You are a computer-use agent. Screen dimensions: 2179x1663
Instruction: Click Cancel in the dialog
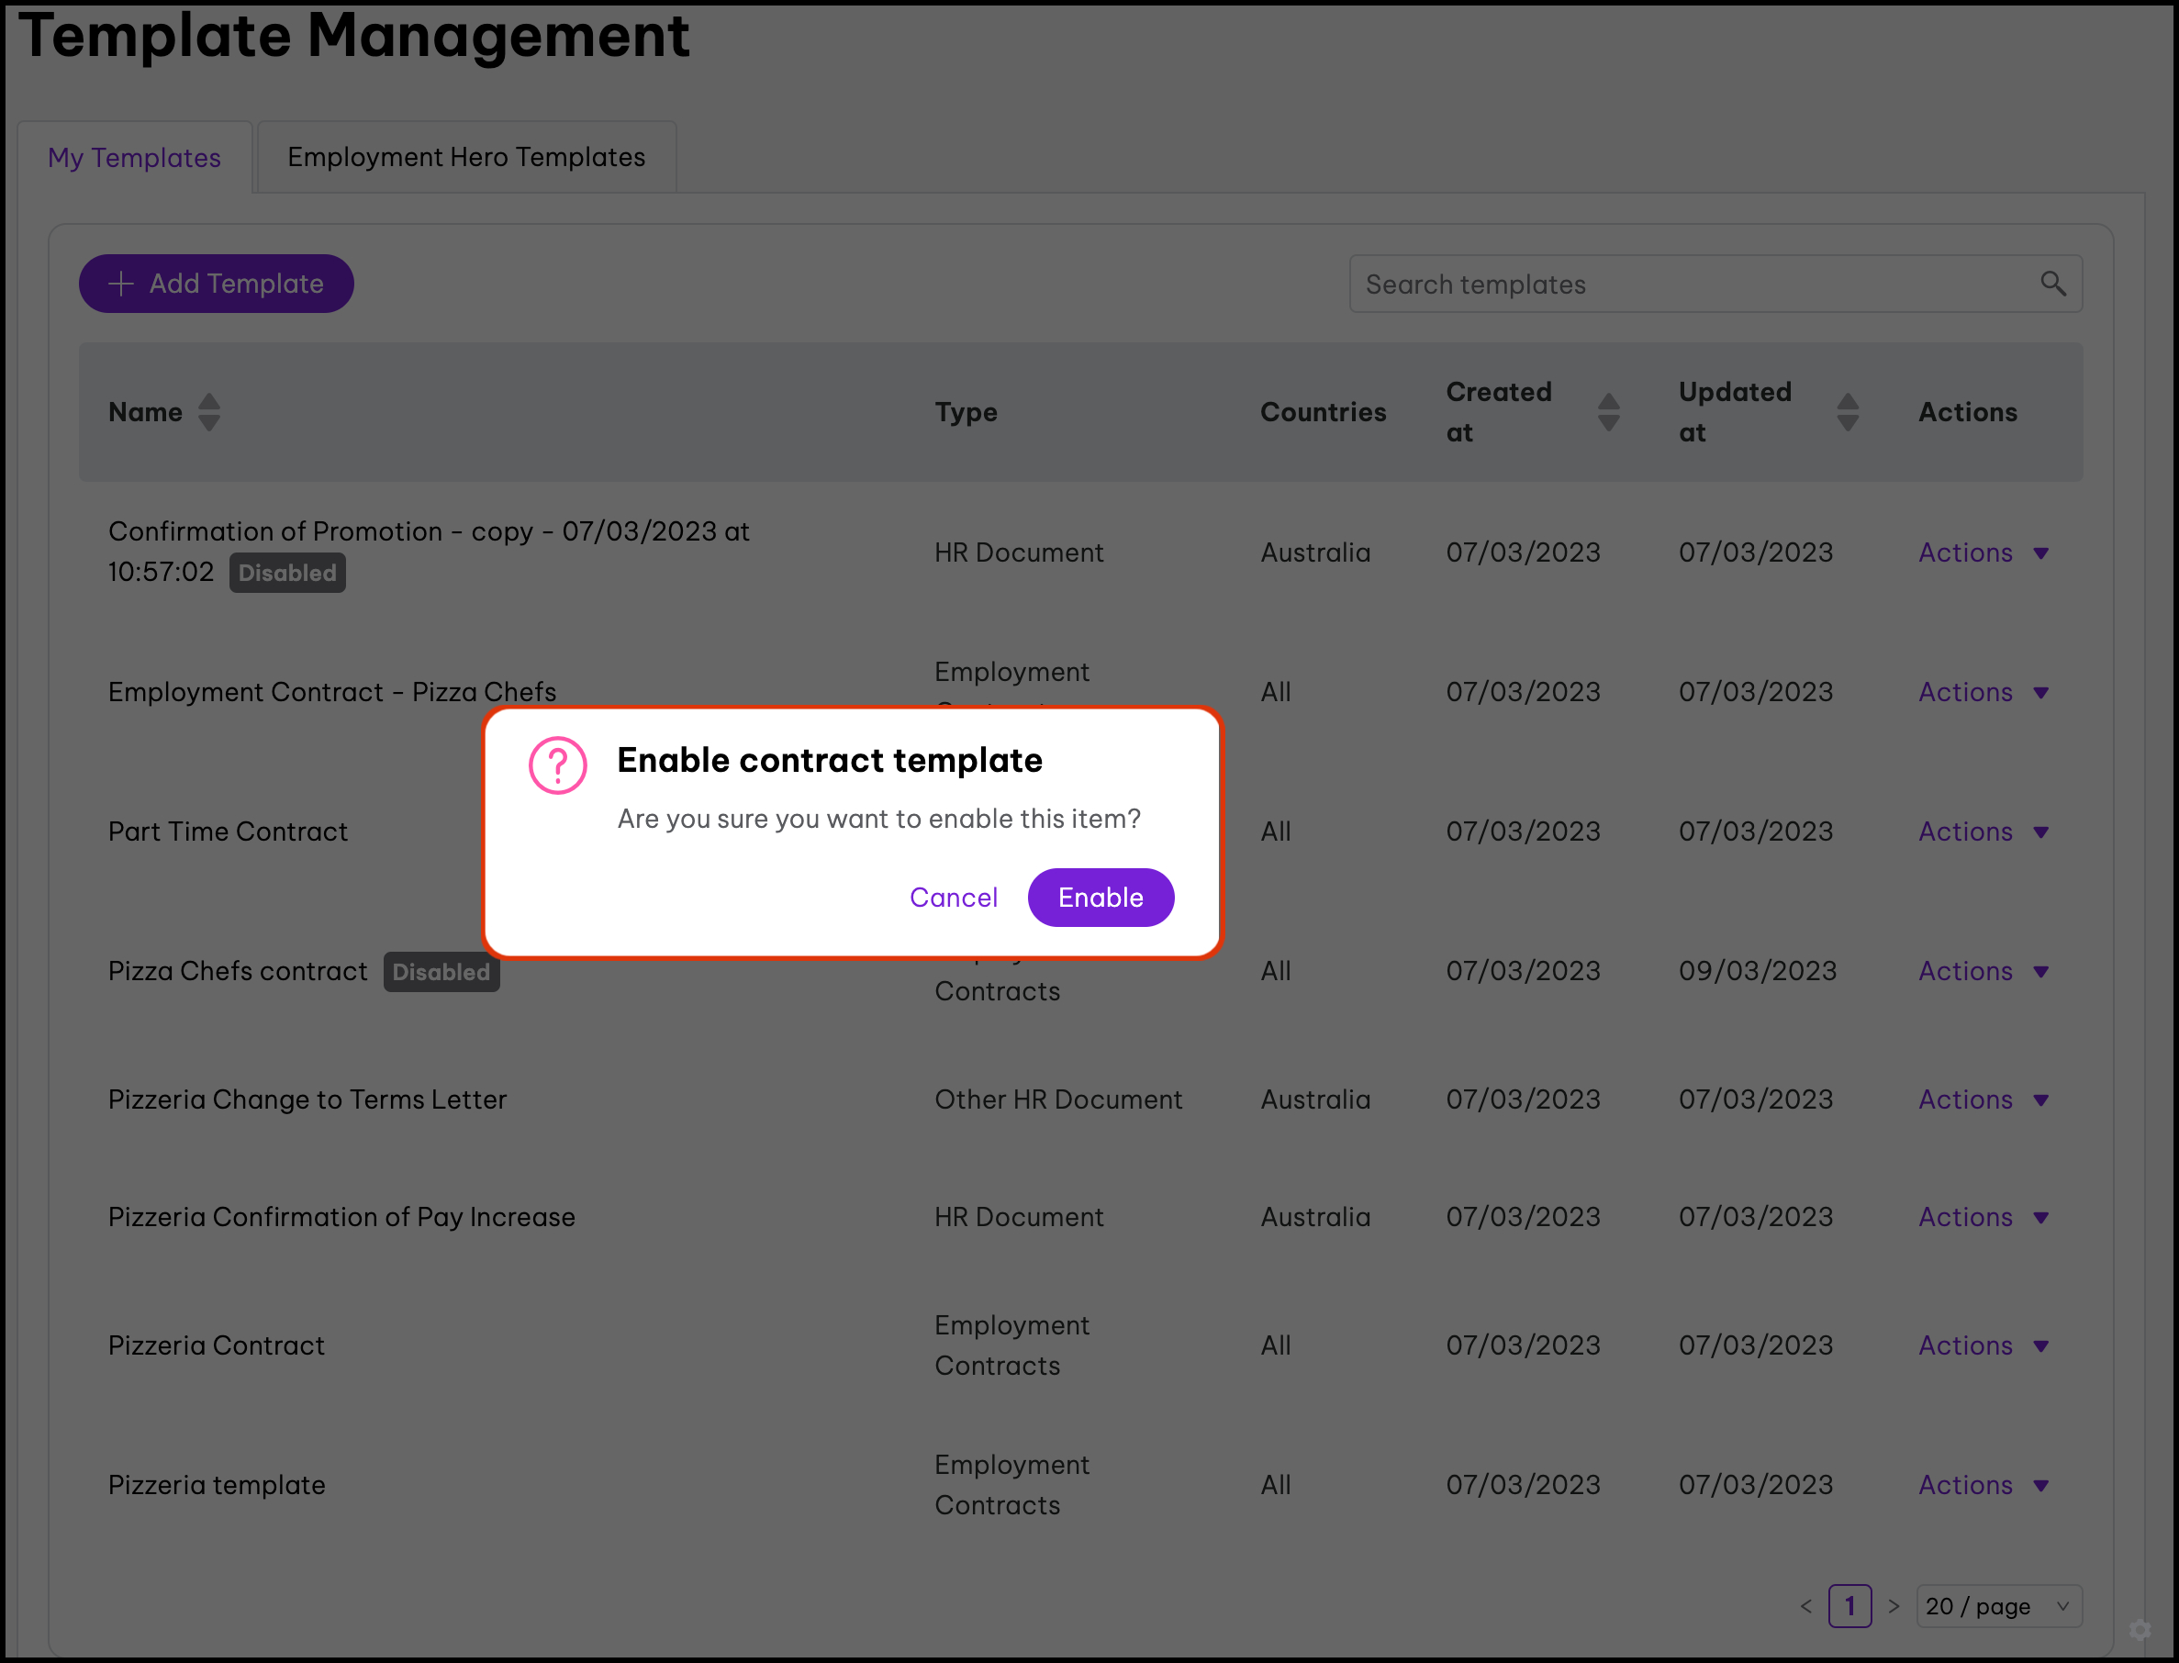tap(954, 897)
